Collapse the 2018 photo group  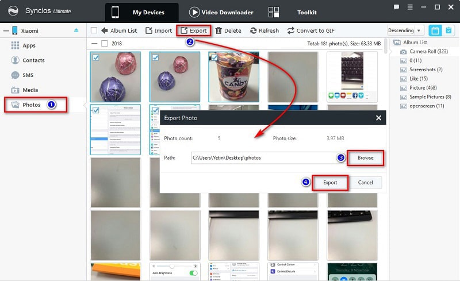94,44
